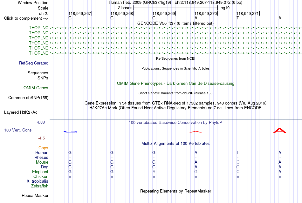Screen dimensions: 302x203
Task: Click the Human Feb. 2009 (GRCh37/hg19) title
Action: [x=140, y=3]
